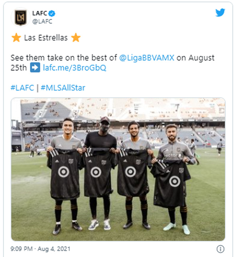Screen dimensions: 237x257
Task: Open the LAFC display name
Action: coord(40,13)
